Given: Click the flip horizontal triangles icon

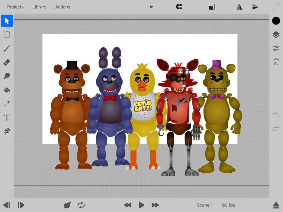Looking at the screenshot, I should [x=239, y=7].
